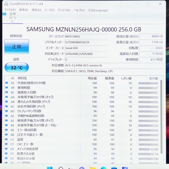Click the rotation rate value ---- (SSD)
Viewport: 169px width, 169px height.
tap(151, 48)
